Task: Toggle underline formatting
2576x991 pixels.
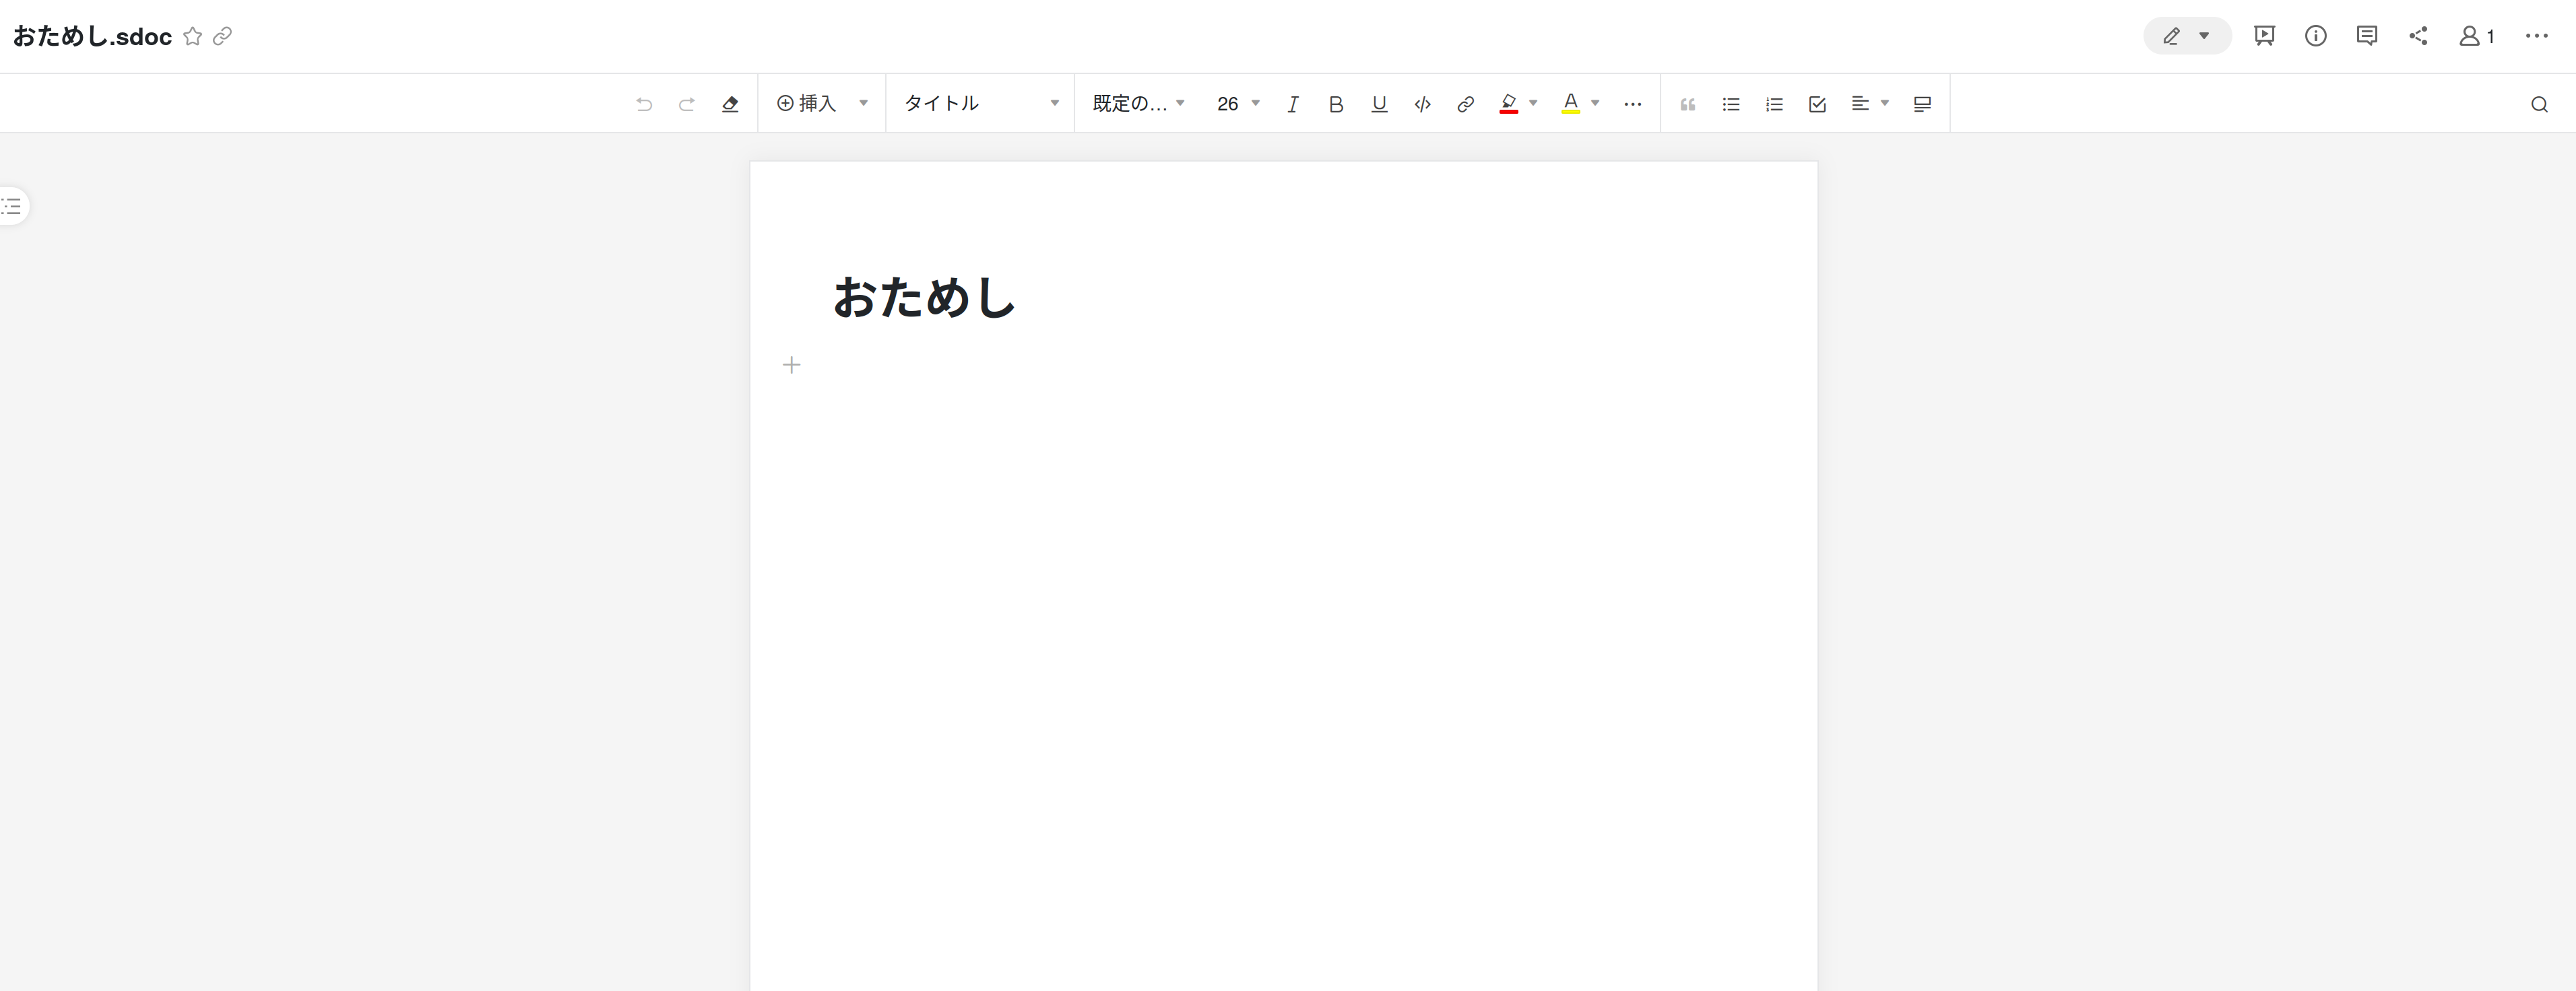Action: pyautogui.click(x=1379, y=104)
